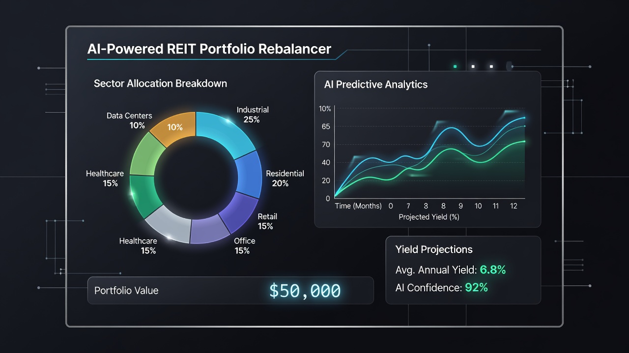
Task: Click the Sector Allocation Breakdown heading
Action: pyautogui.click(x=160, y=83)
